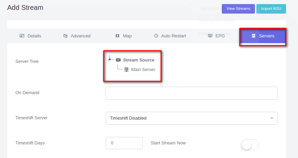
Task: Open the Auto Restart tab label
Action: [174, 36]
